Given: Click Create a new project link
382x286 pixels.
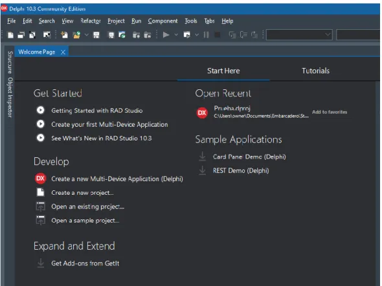Looking at the screenshot, I should pyautogui.click(x=82, y=193).
